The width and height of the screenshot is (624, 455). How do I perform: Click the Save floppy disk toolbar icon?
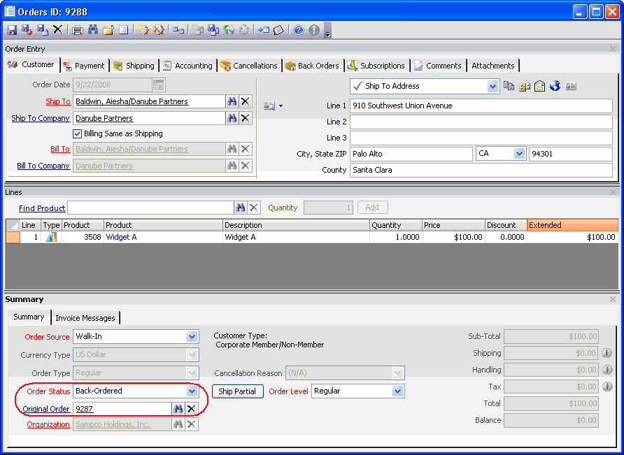coord(12,30)
